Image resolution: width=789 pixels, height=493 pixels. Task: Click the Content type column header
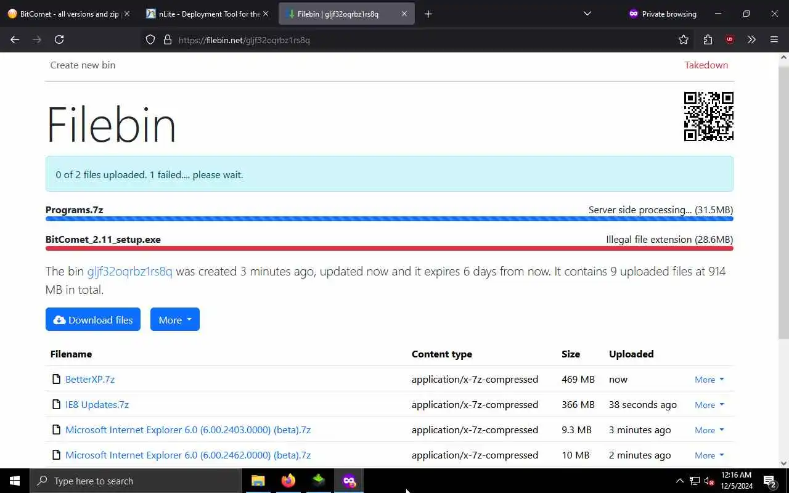click(442, 354)
